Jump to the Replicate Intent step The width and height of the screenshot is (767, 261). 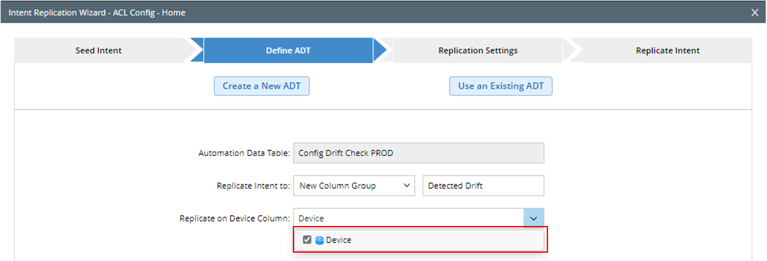point(667,50)
